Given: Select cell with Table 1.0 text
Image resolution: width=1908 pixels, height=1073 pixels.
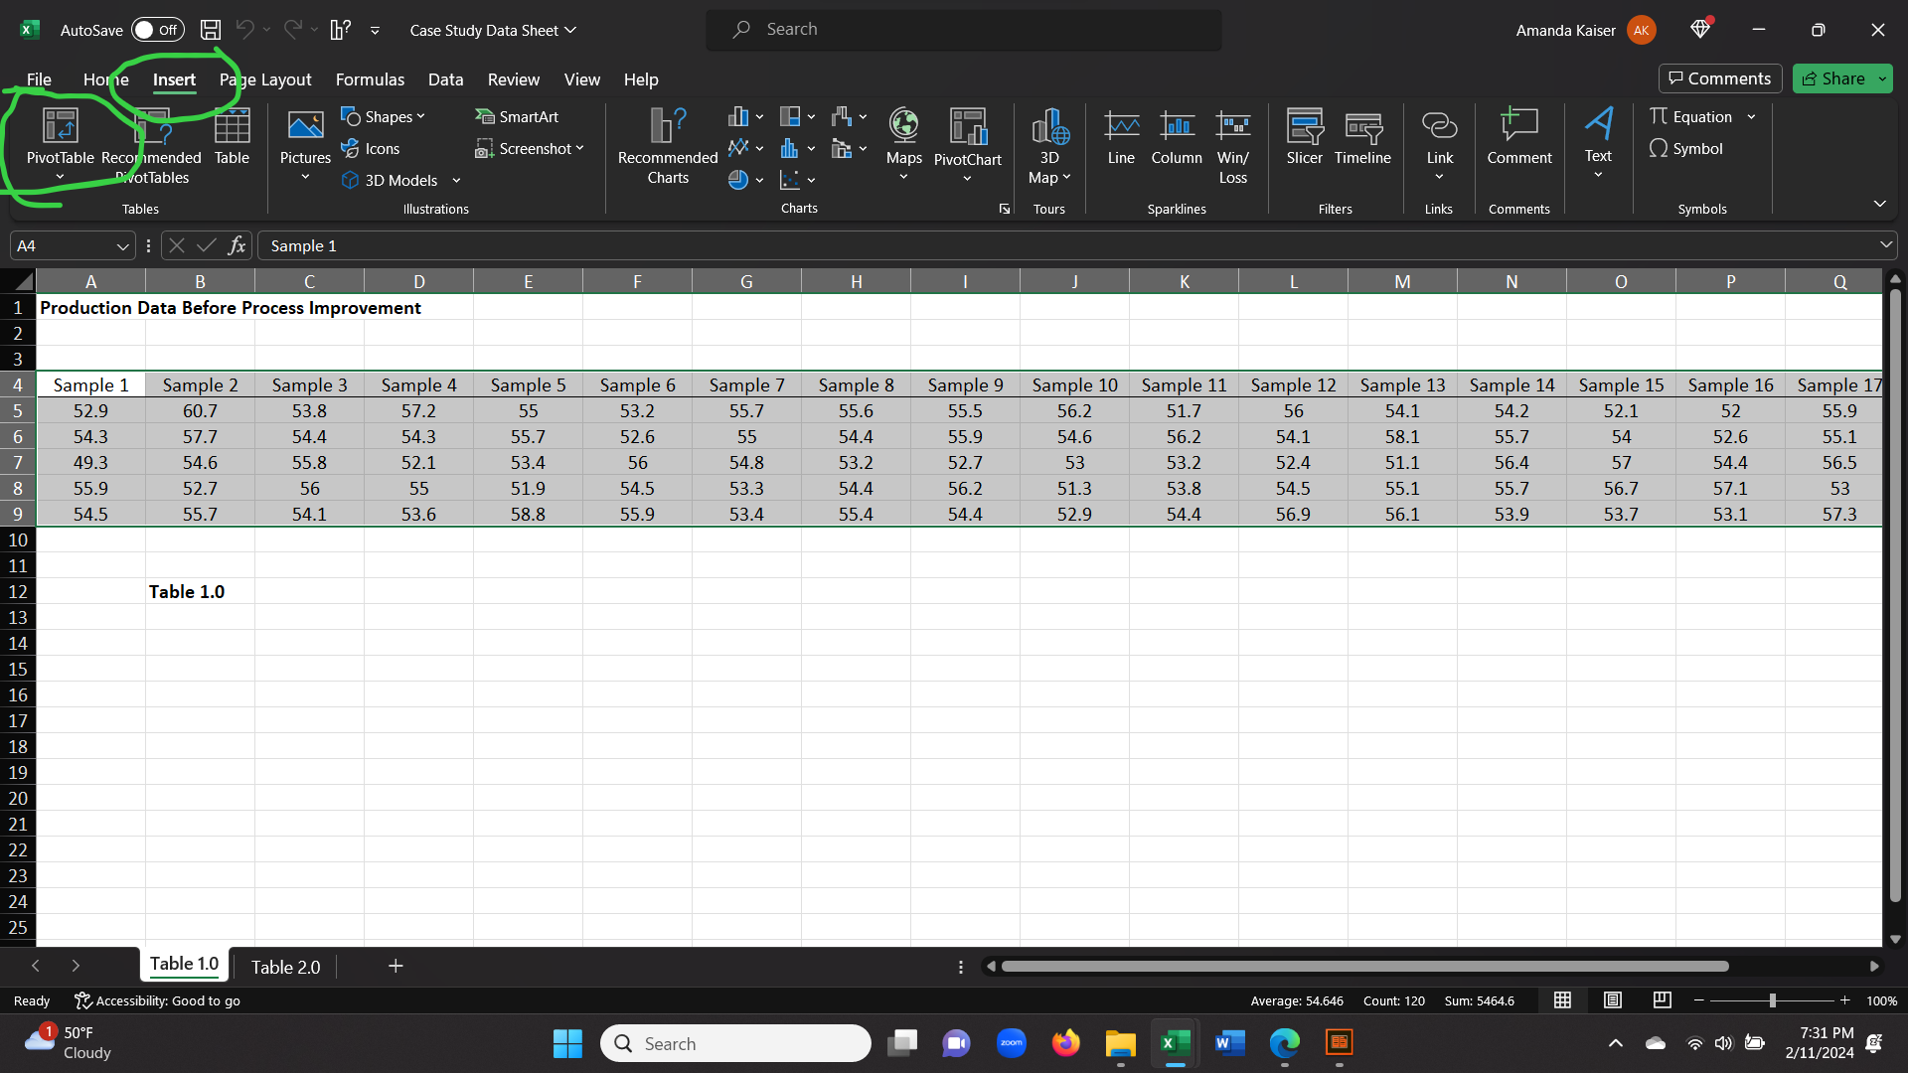Looking at the screenshot, I should pos(200,591).
